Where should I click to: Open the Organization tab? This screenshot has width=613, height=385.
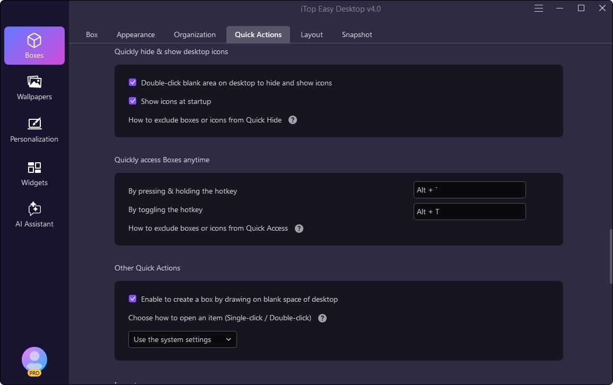(x=195, y=34)
